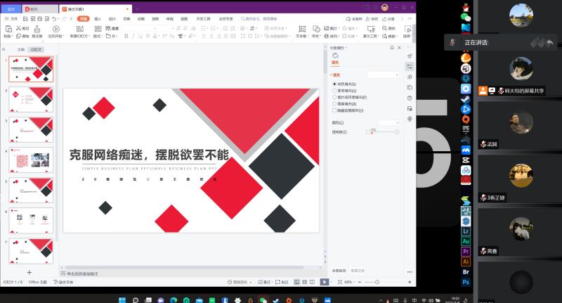Select the gradient fill radio option
This screenshot has width=562, height=303.
[334, 91]
